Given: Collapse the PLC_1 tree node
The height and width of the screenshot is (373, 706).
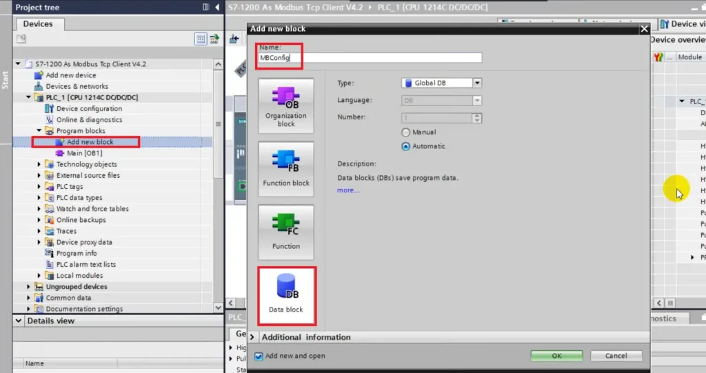Looking at the screenshot, I should pyautogui.click(x=29, y=97).
